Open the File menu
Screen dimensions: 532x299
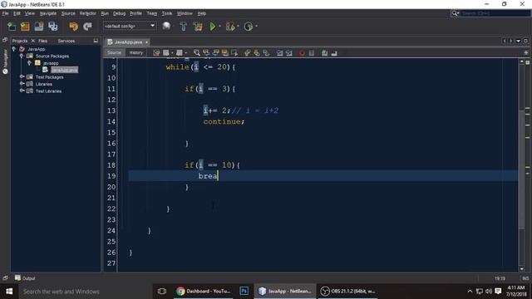[x=6, y=13]
